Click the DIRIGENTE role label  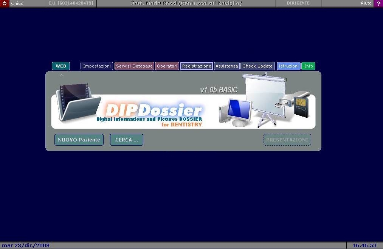coord(298,3)
